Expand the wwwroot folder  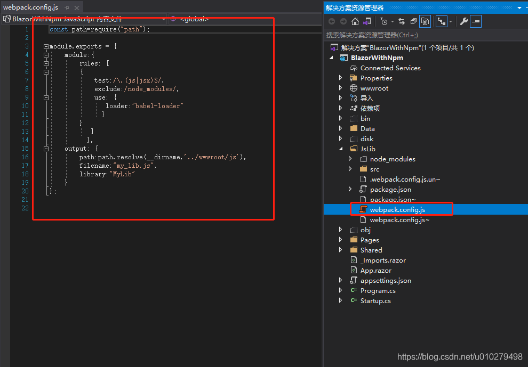click(340, 88)
